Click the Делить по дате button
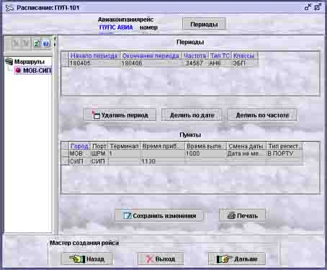This screenshot has height=270, width=327. 192,115
